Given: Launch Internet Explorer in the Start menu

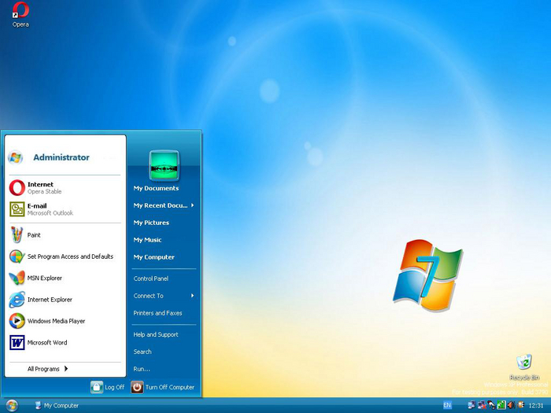Looking at the screenshot, I should [49, 300].
